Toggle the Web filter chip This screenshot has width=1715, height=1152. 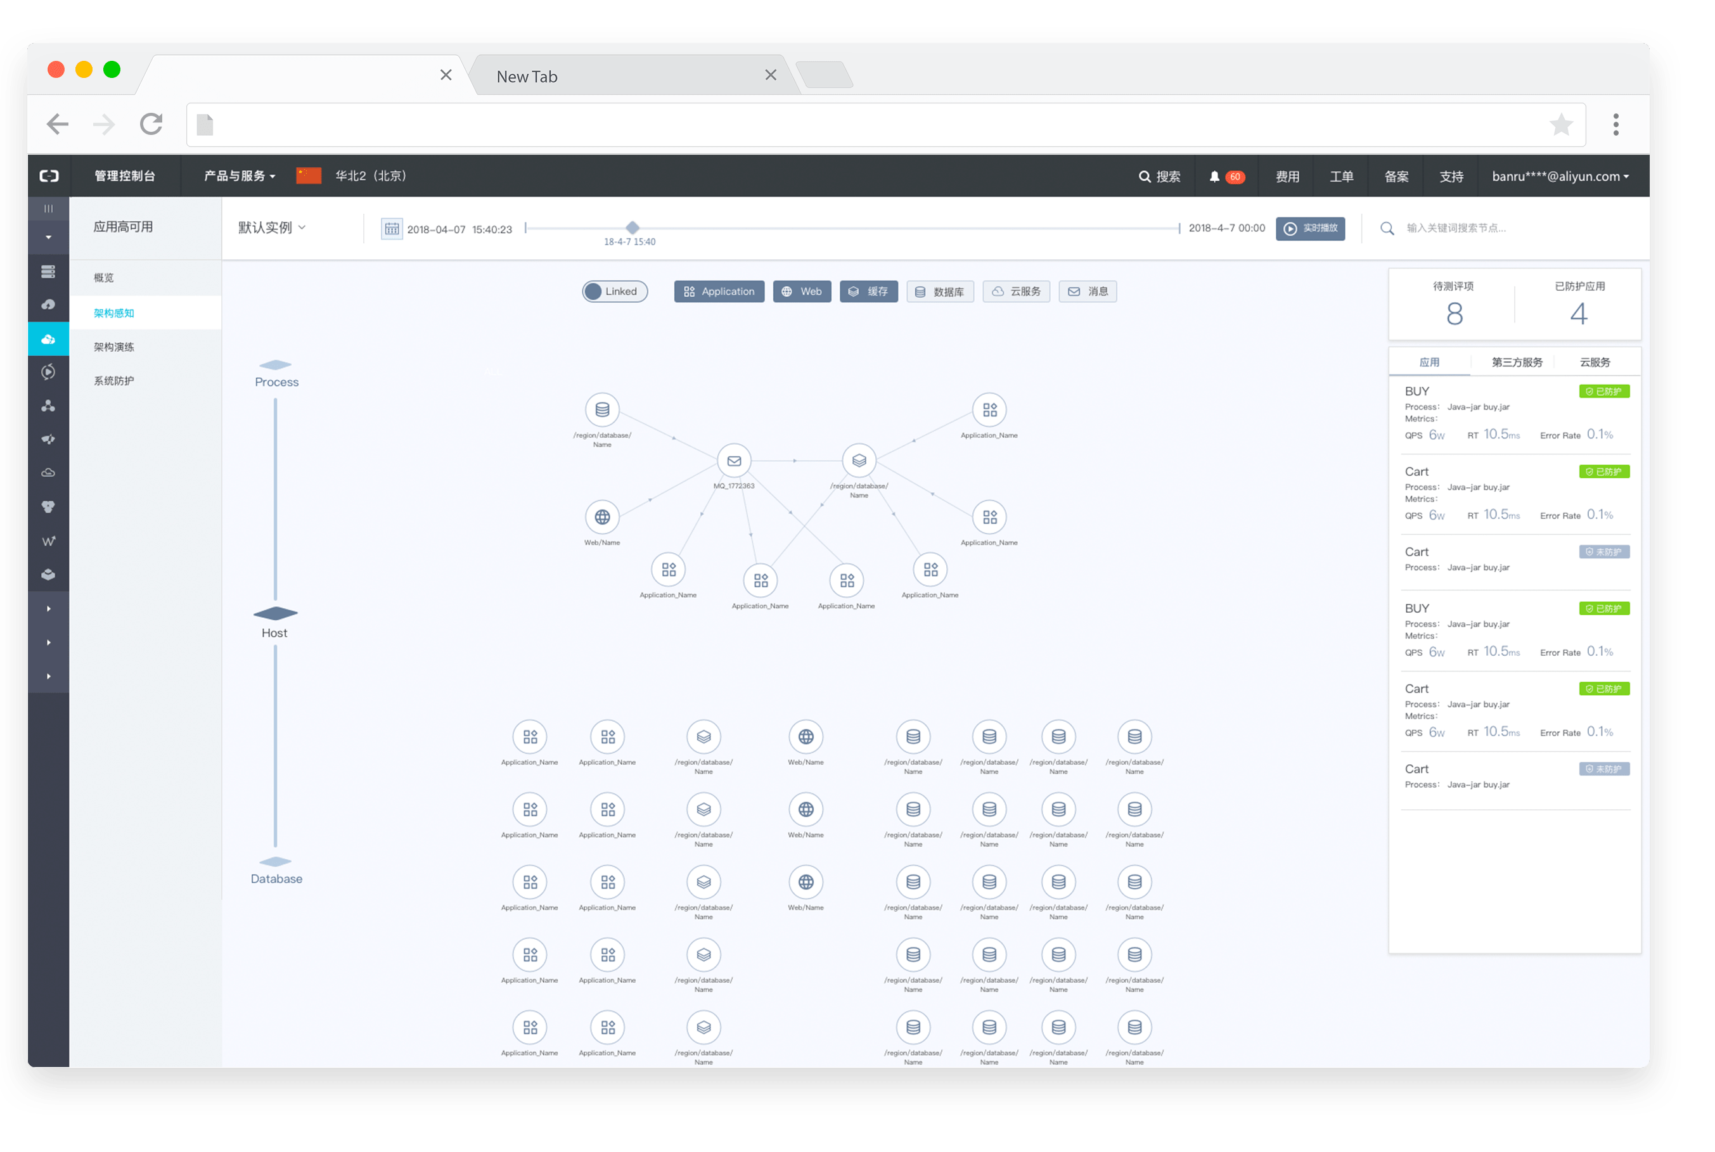801,291
